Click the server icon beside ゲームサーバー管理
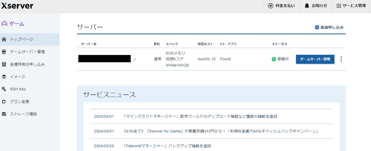This screenshot has width=371, height=151. click(x=4, y=52)
